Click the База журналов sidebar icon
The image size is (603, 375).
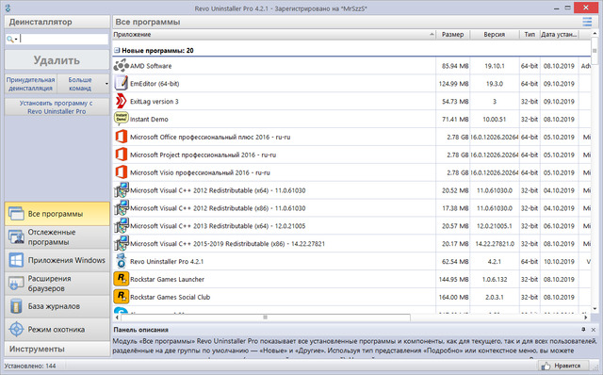tap(16, 306)
